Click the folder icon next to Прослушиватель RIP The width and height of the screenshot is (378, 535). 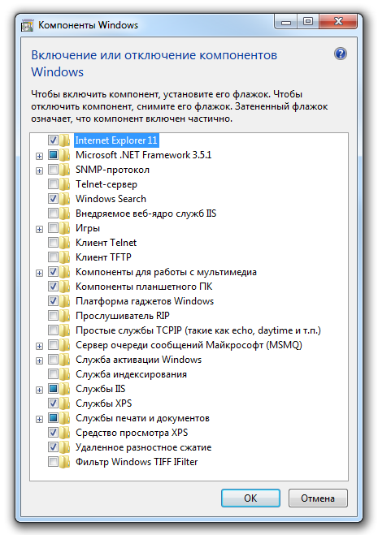(x=64, y=316)
